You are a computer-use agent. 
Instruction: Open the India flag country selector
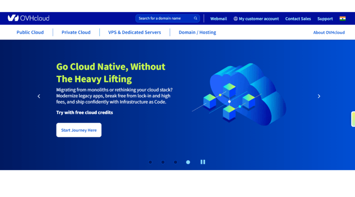(x=343, y=19)
